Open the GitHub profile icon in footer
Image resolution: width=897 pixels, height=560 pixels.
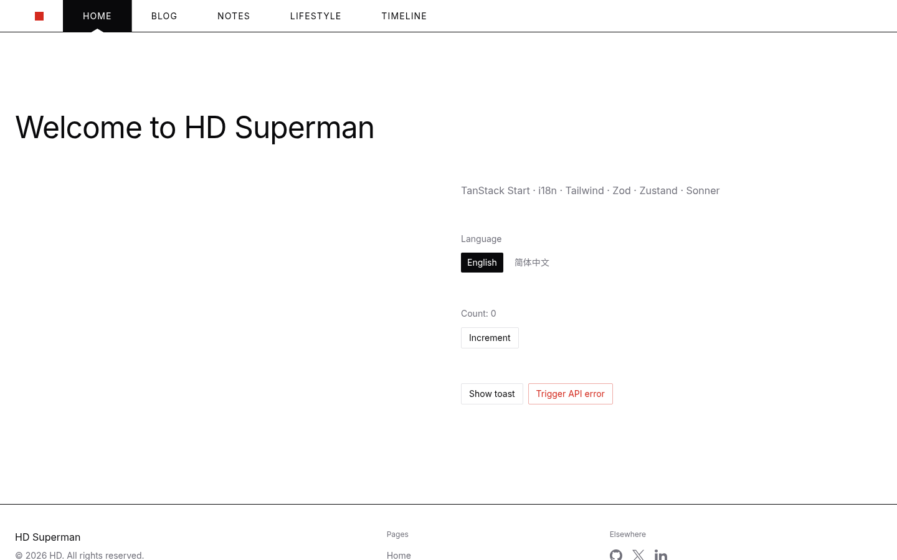coord(616,554)
